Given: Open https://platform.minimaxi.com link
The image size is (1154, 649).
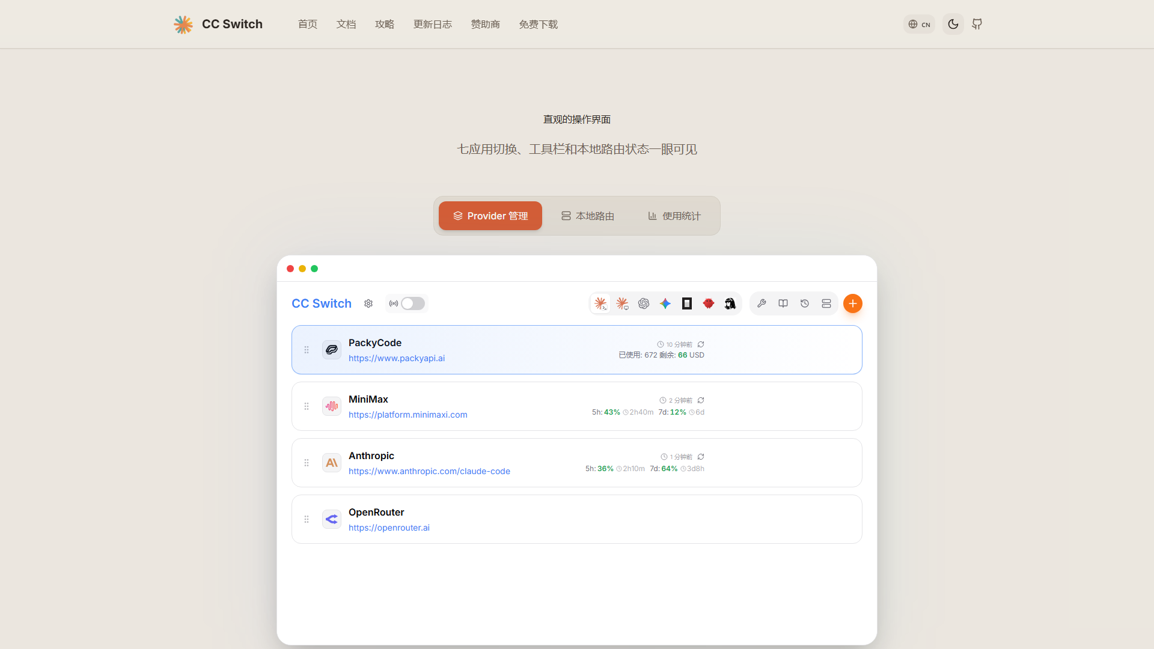Looking at the screenshot, I should point(408,415).
